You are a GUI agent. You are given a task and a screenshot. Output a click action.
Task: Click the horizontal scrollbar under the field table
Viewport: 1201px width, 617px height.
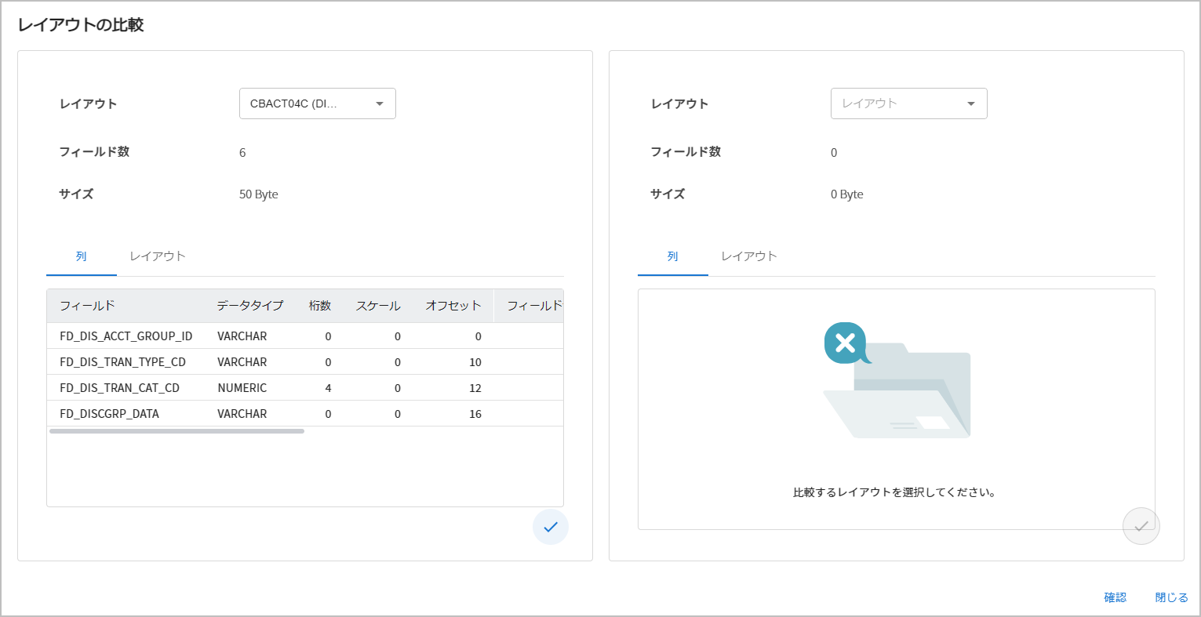point(177,431)
